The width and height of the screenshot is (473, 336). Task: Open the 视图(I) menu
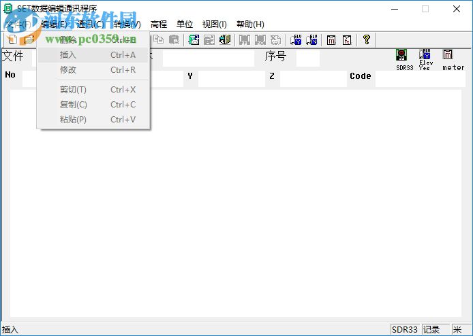215,24
